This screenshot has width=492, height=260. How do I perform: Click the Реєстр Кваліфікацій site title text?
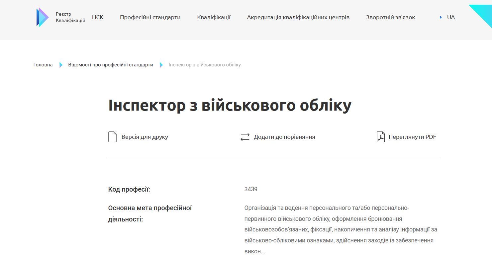tap(70, 17)
